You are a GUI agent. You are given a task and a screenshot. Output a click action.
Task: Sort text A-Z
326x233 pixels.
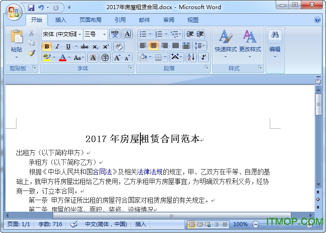191,57
